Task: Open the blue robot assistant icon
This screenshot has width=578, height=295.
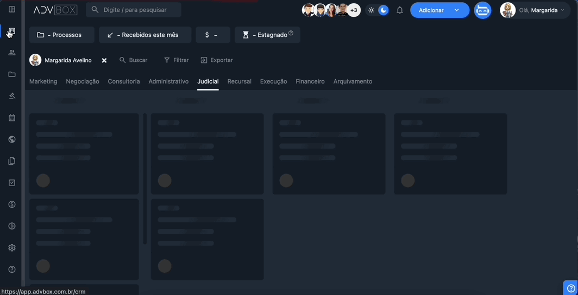Action: coord(482,10)
